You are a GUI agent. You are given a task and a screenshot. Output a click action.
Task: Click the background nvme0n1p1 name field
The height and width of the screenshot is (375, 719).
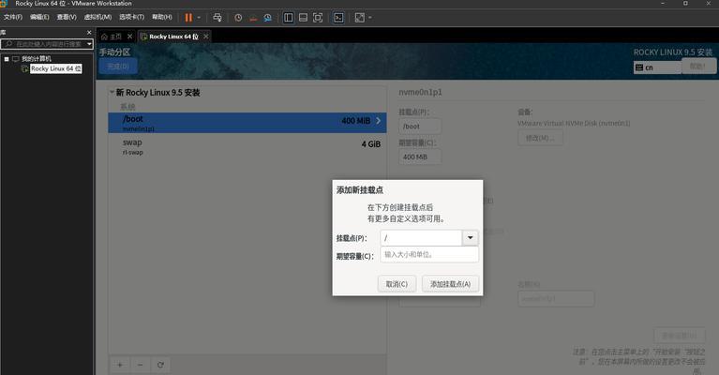[556, 299]
